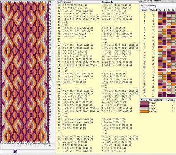Toggle thread direction Z for card 30
Screen dimensions: 176x155
coord(153,95)
